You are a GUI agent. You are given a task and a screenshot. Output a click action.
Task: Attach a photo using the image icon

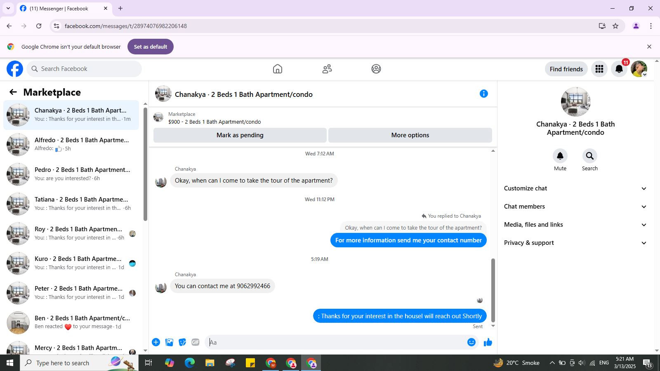tap(169, 342)
